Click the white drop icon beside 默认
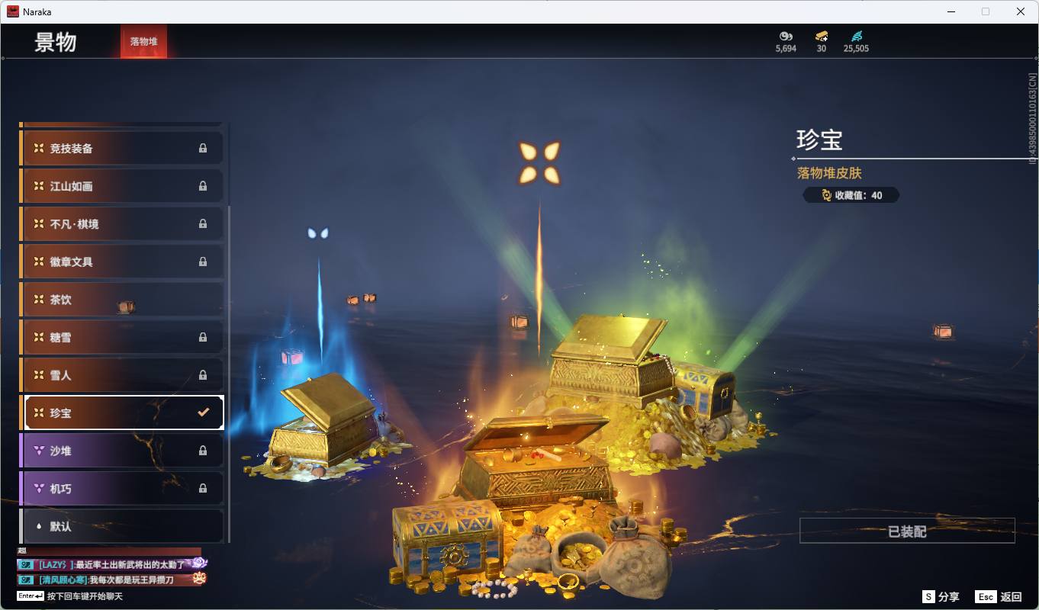1039x610 pixels. click(39, 526)
